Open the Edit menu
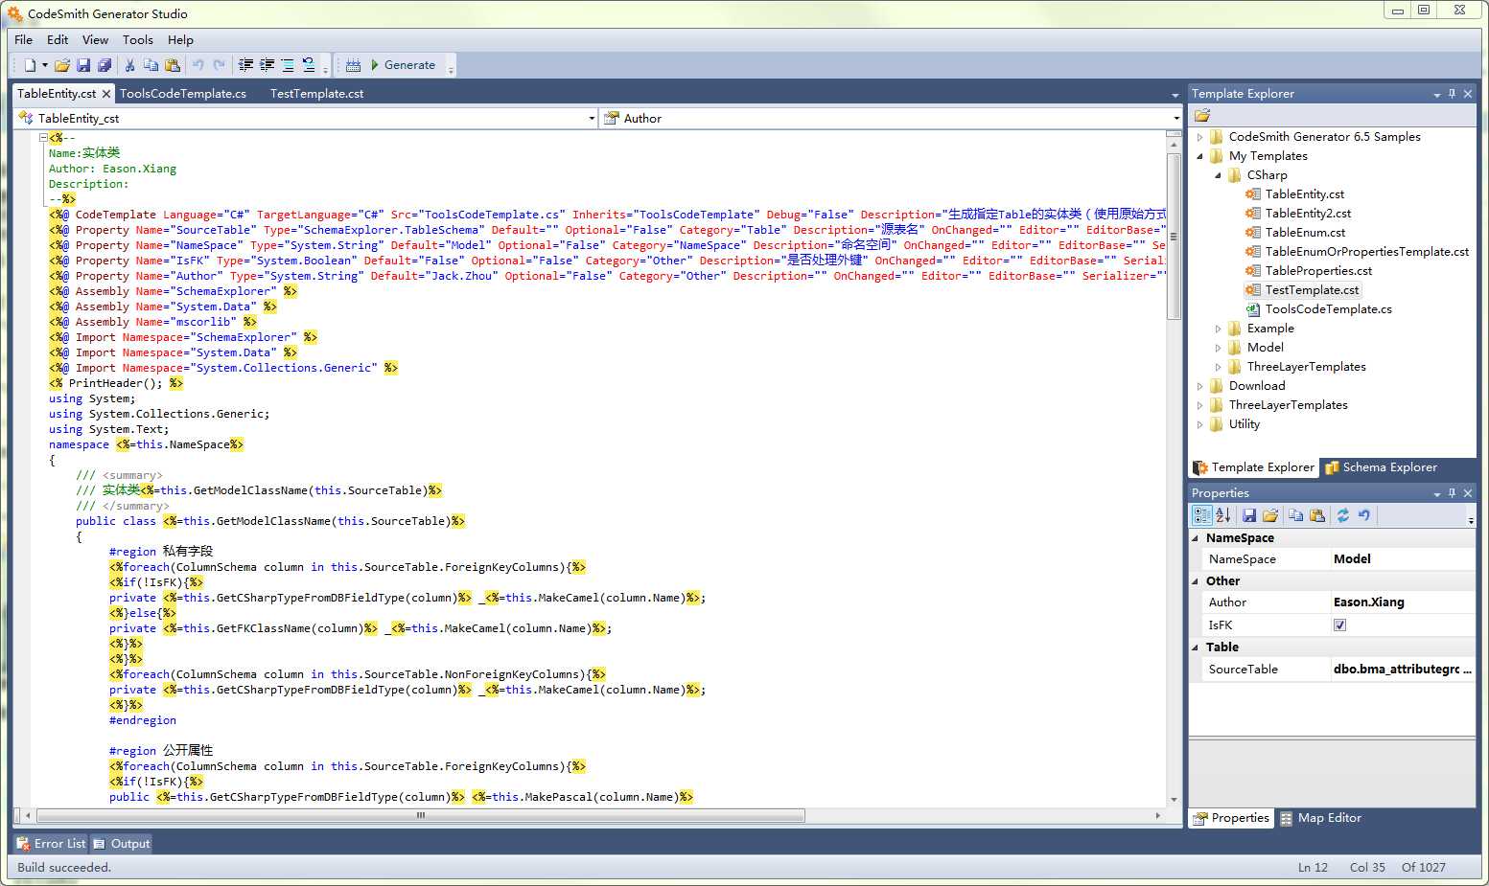The image size is (1489, 886). (58, 39)
